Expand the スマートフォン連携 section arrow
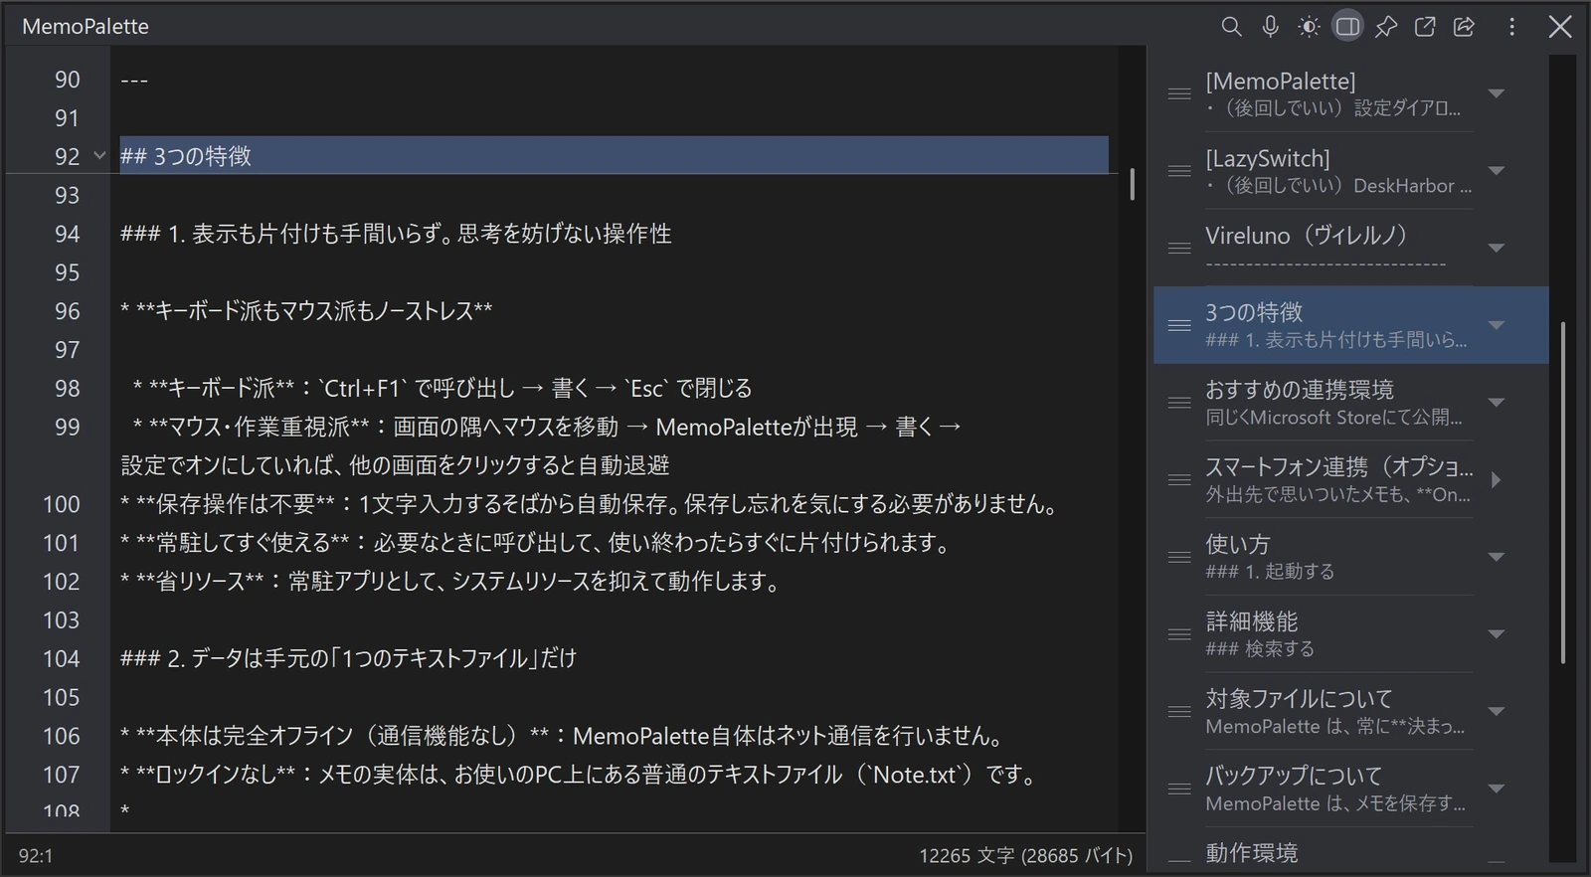The image size is (1591, 877). click(1496, 480)
